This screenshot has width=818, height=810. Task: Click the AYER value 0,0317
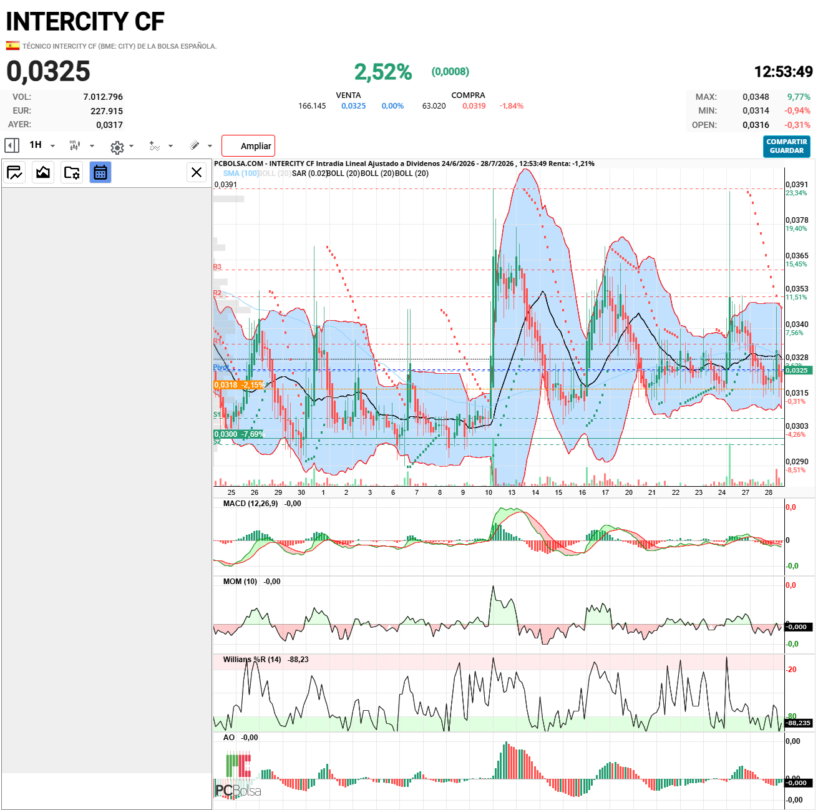pyautogui.click(x=110, y=125)
